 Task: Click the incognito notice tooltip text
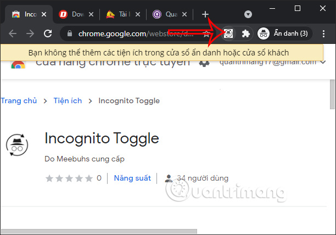tap(159, 53)
